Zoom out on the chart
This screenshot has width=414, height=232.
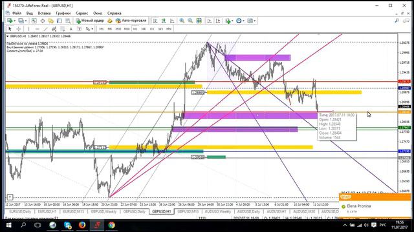190,21
